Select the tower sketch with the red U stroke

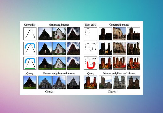click(91, 63)
